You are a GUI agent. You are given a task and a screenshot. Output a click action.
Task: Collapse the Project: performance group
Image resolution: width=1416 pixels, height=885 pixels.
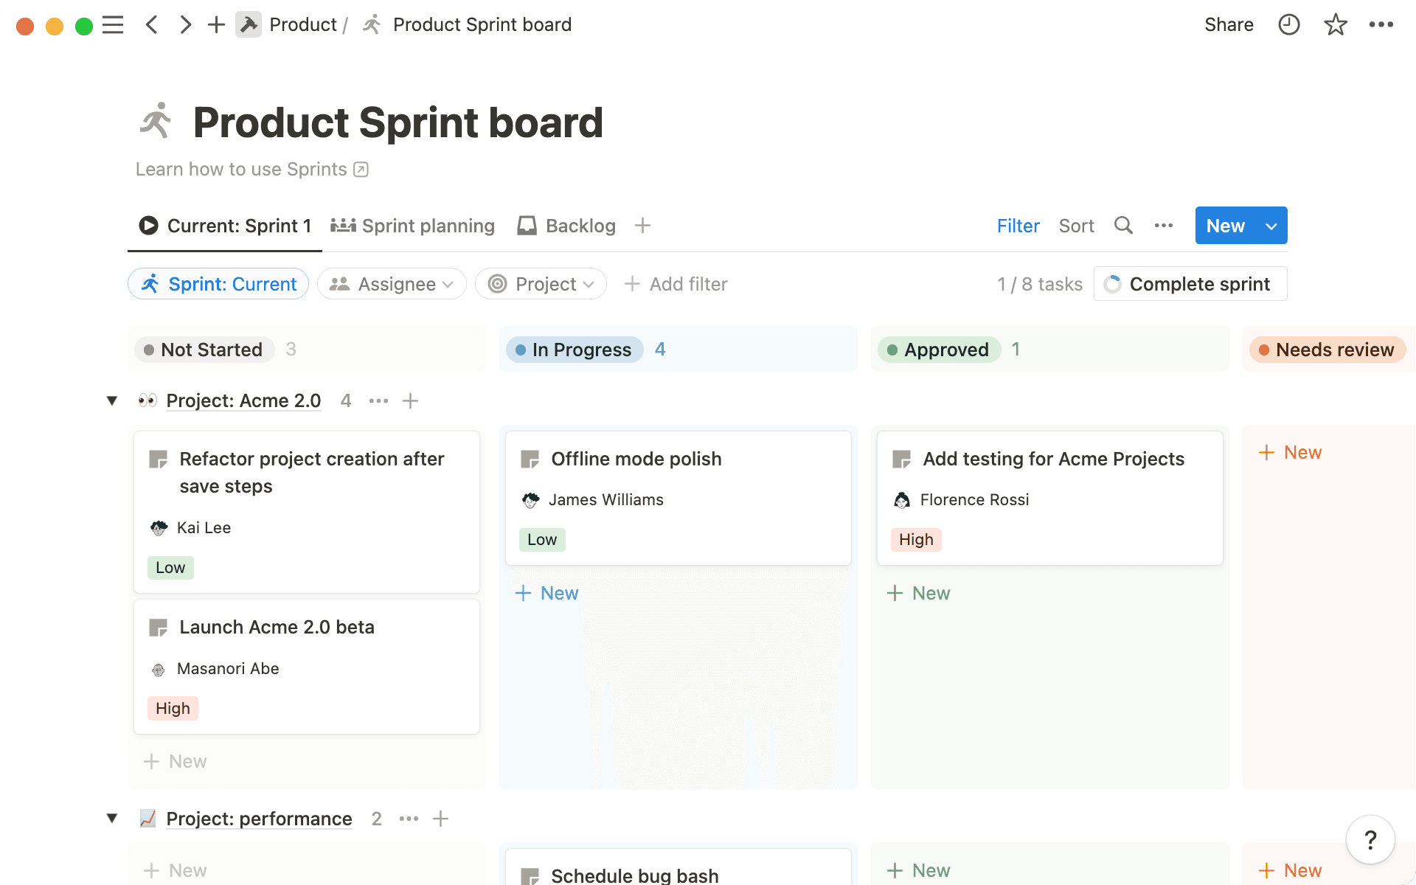[111, 819]
